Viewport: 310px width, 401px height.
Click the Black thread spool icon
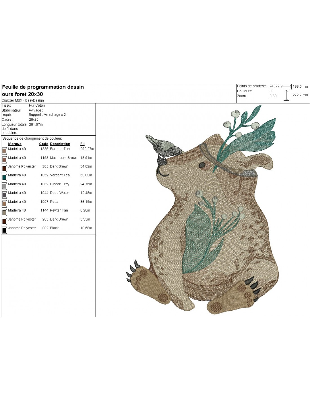[x=4, y=230]
